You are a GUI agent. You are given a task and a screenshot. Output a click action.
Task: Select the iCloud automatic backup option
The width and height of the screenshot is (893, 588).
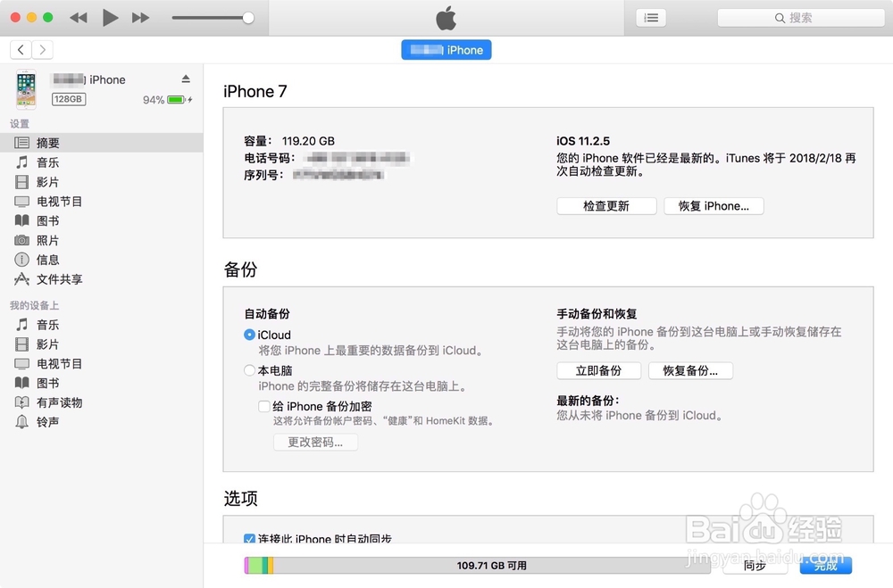(x=250, y=335)
